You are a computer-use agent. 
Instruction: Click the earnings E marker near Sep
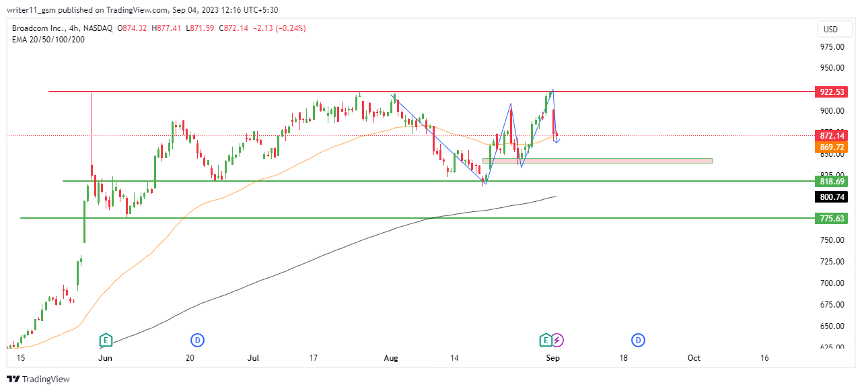pos(546,340)
